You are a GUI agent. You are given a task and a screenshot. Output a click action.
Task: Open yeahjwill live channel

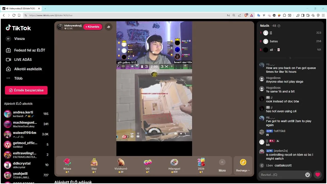(26, 175)
